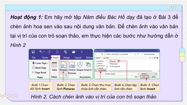Screen dimensions: 187x105
Task: Click Insert button in Insert Picture dialog
Action: coord(144,77)
